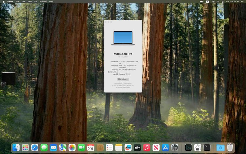Launch System Information from the Dock
The image size is (246, 154).
click(197, 148)
